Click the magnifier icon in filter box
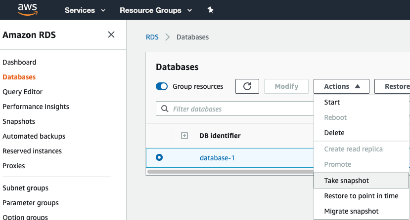Screen dimensions: 410x220 pos(165,109)
